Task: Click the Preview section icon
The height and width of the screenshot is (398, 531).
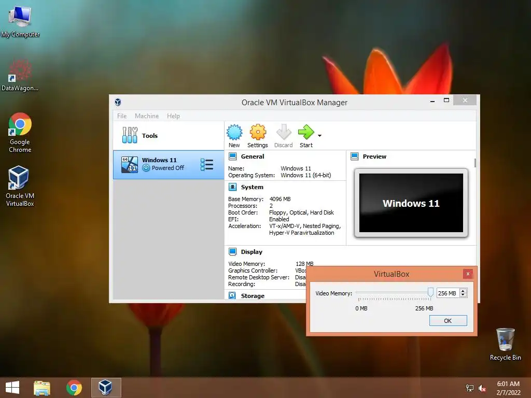Action: [355, 157]
